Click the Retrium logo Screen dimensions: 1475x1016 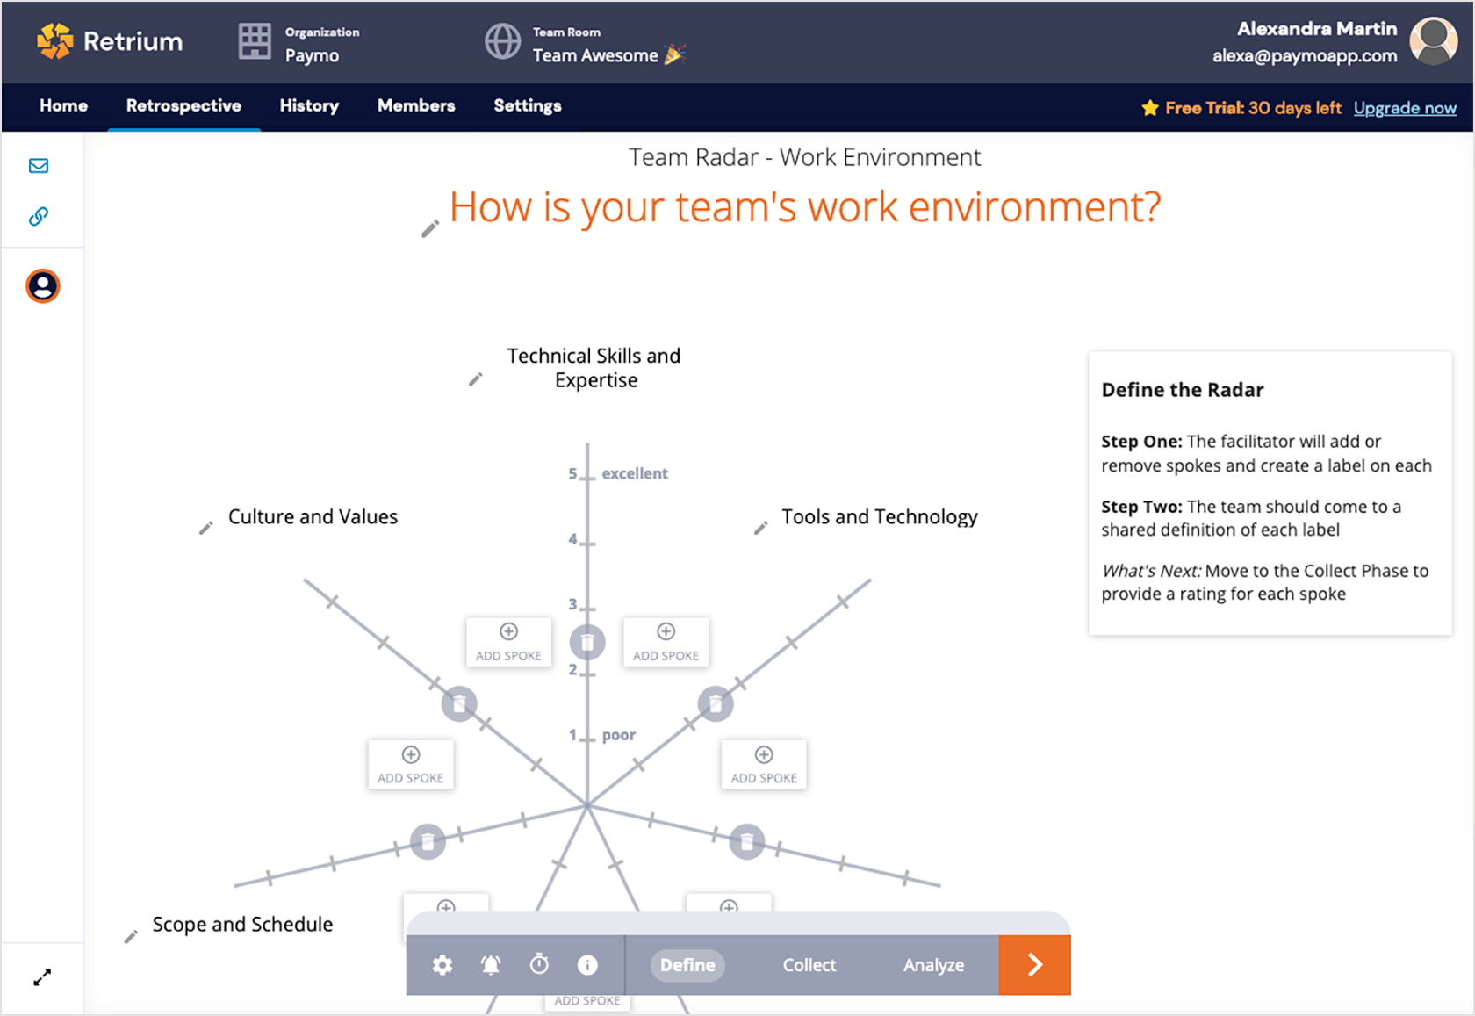click(x=109, y=40)
